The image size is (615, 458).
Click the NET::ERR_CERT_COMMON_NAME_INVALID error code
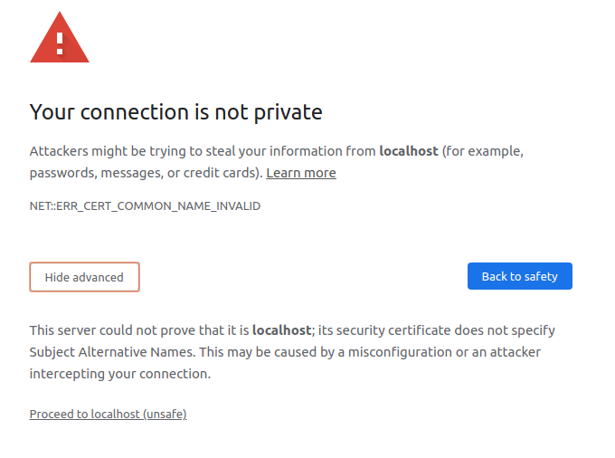click(x=145, y=206)
